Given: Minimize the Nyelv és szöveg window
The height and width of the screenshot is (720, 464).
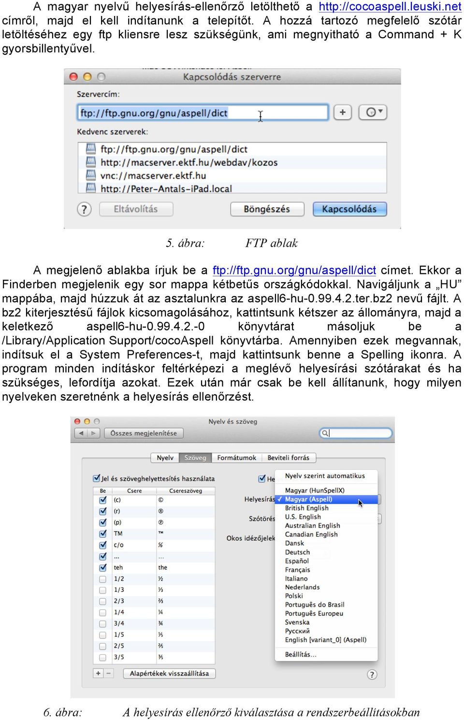Looking at the screenshot, I should (87, 421).
